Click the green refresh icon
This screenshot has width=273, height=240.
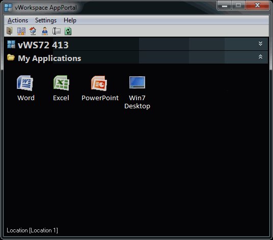click(68, 31)
